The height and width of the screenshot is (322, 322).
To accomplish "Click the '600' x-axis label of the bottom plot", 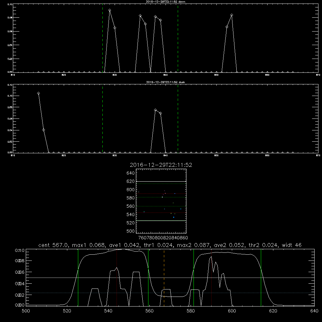I will (232, 311).
